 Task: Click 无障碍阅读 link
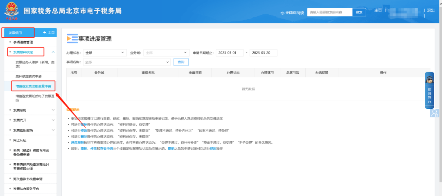(x=295, y=13)
